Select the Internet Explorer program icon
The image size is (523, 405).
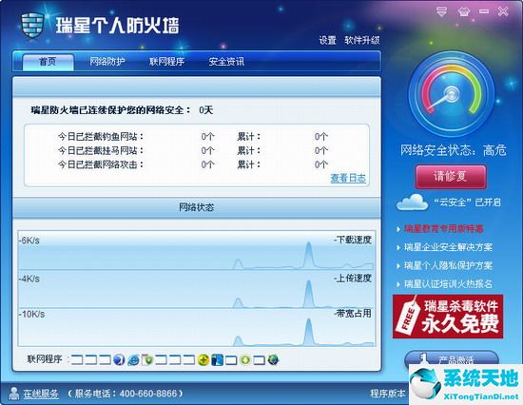pos(133,359)
